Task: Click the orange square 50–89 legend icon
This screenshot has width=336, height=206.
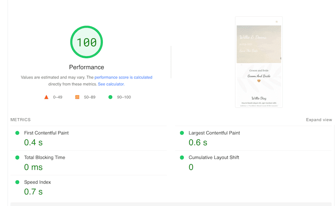Action: tap(77, 97)
